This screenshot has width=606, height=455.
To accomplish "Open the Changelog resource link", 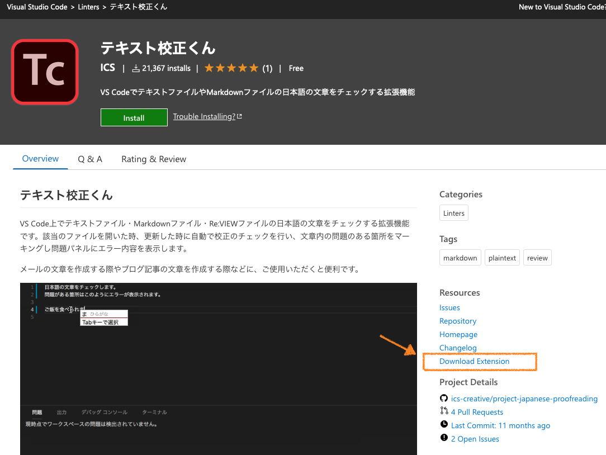I will [x=458, y=348].
